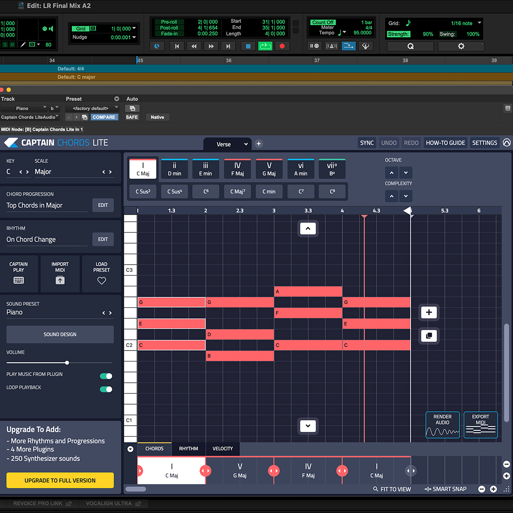The image size is (513, 513).
Task: Click Chord Progression EDIT button
Action: pyautogui.click(x=103, y=205)
